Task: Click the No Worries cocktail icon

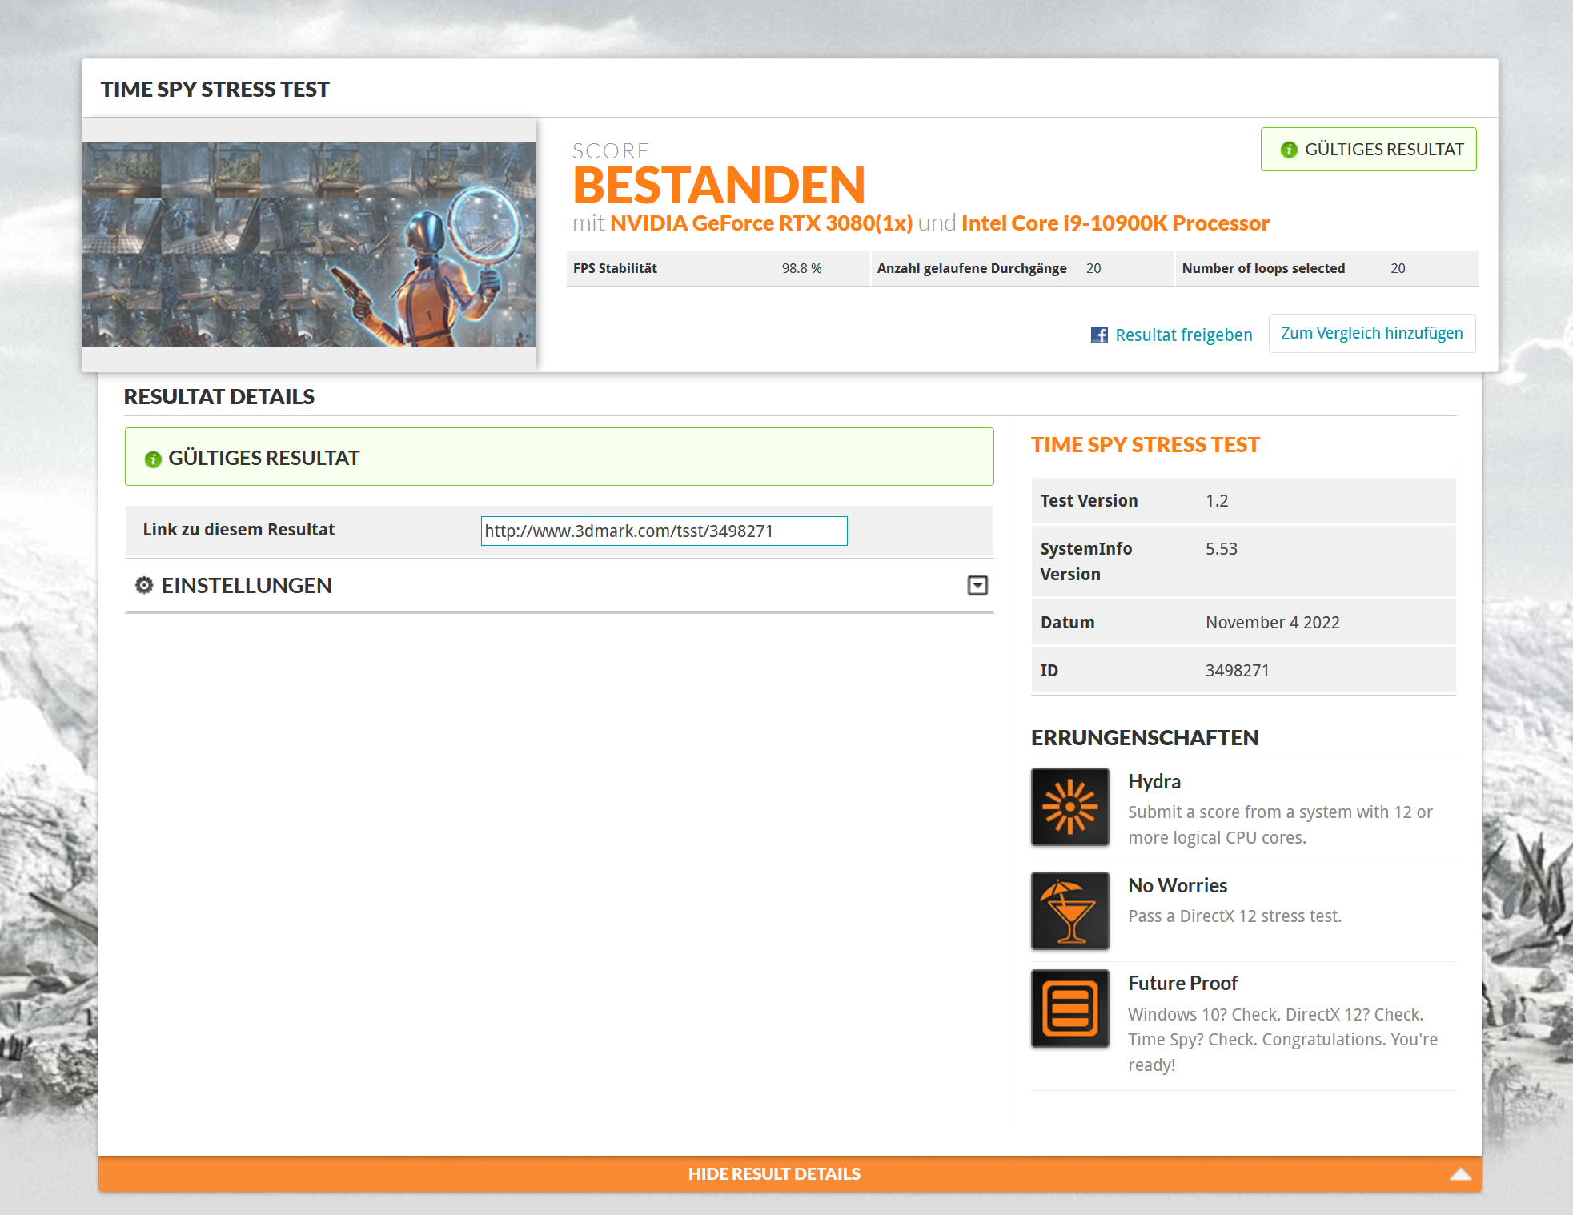Action: pos(1069,911)
